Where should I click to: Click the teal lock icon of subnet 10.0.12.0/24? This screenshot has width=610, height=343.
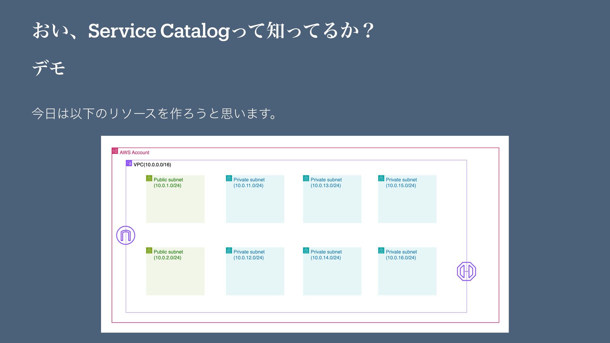(229, 251)
